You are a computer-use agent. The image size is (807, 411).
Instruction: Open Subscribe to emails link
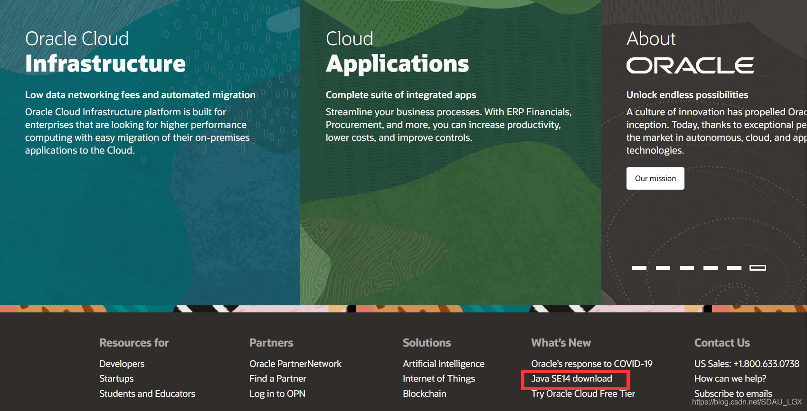pyautogui.click(x=733, y=393)
